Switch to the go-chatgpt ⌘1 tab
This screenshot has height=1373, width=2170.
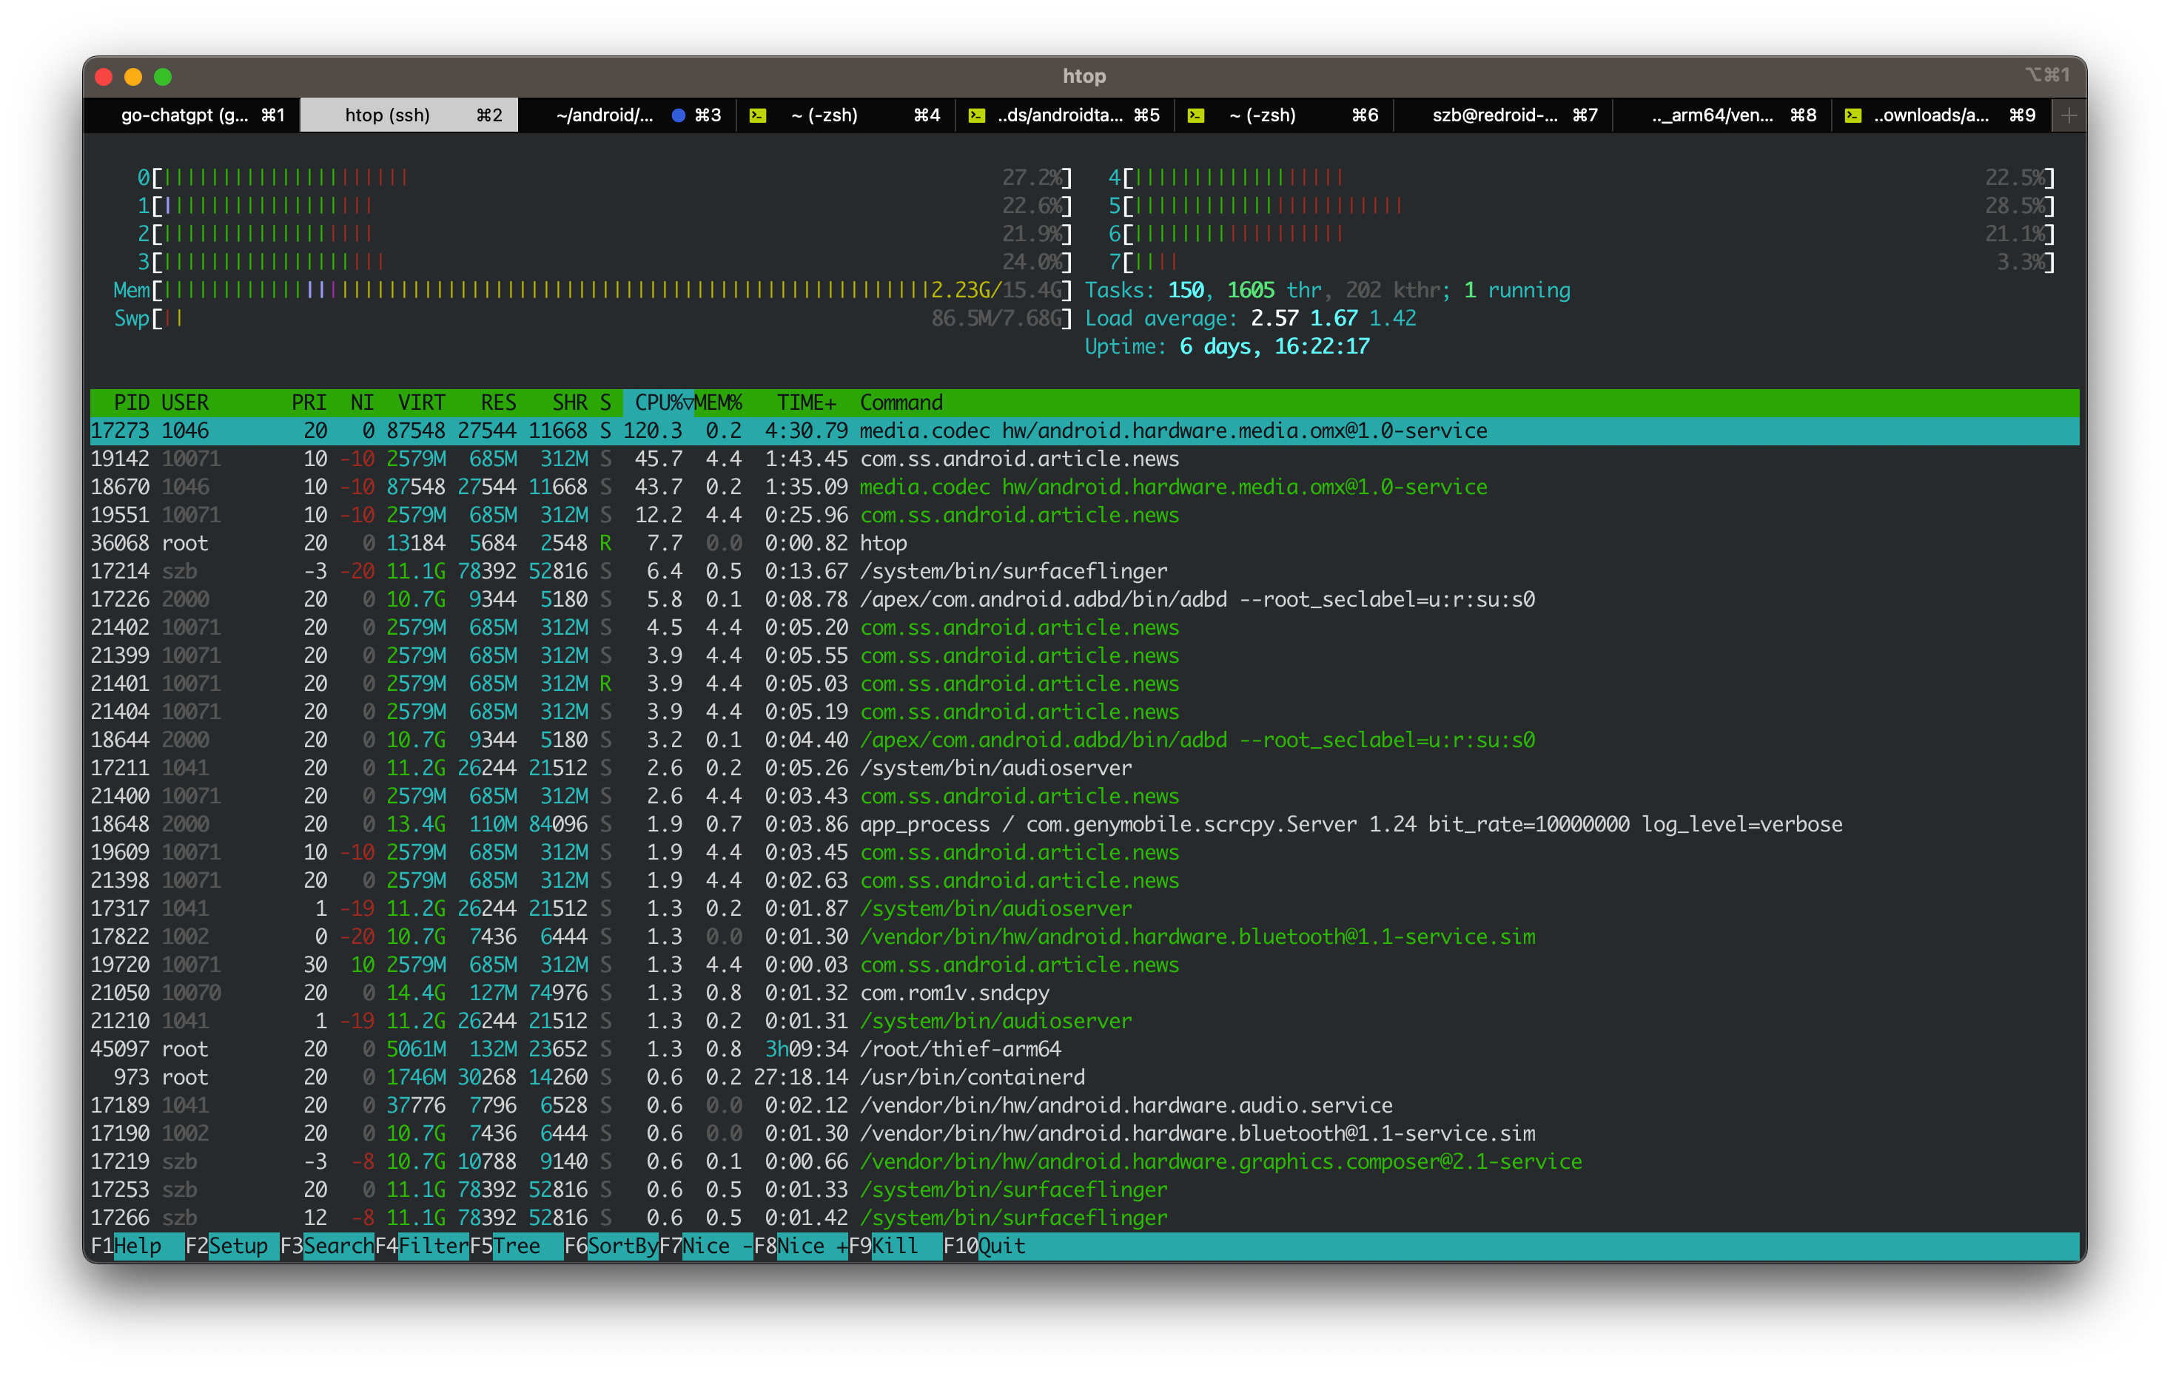pyautogui.click(x=191, y=115)
